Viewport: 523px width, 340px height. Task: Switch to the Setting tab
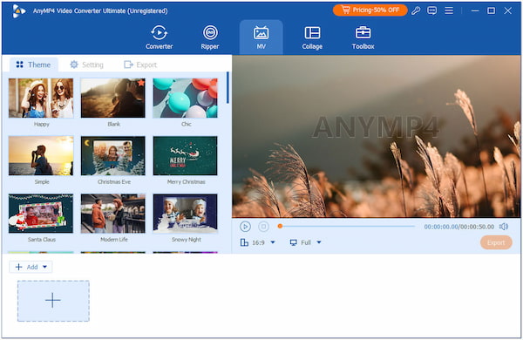(x=86, y=65)
